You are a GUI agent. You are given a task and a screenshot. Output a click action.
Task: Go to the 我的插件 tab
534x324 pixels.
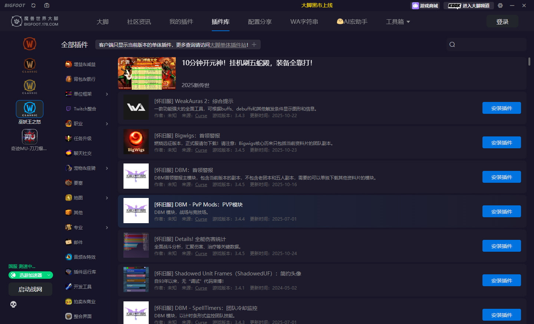pyautogui.click(x=181, y=22)
